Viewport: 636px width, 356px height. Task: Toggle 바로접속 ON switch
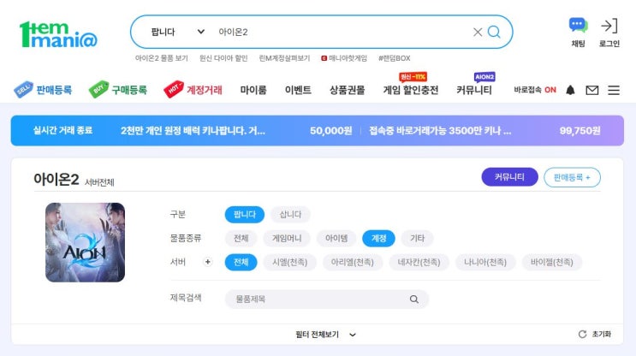535,90
